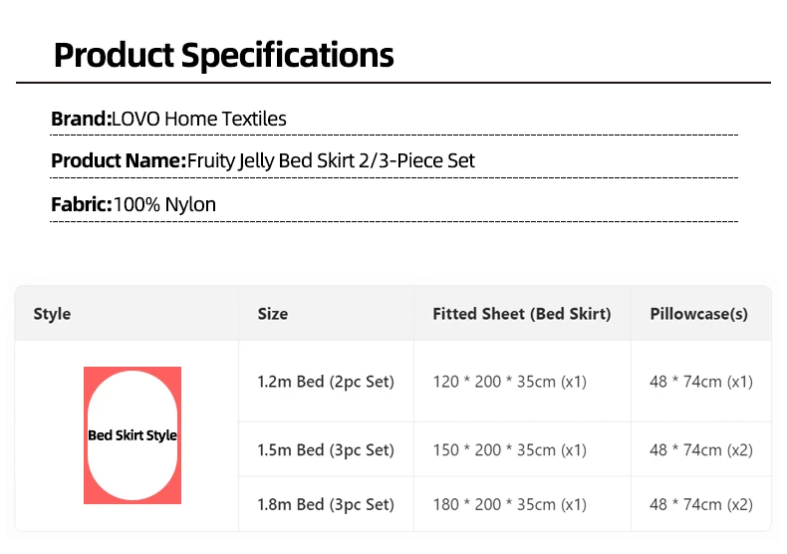Click the Style column header

pos(52,314)
